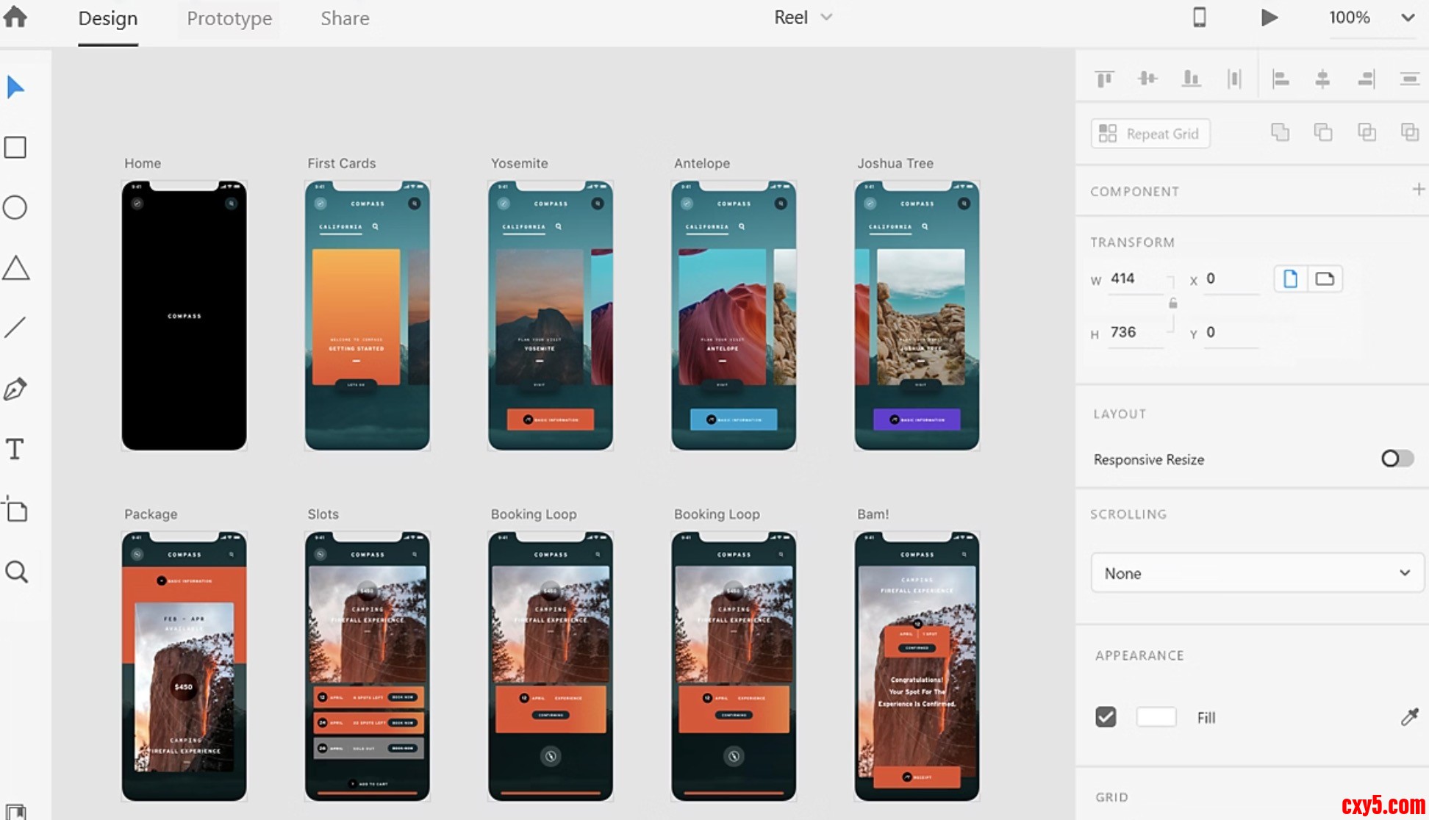Select the Ellipse tool
Image resolution: width=1429 pixels, height=820 pixels.
[15, 208]
